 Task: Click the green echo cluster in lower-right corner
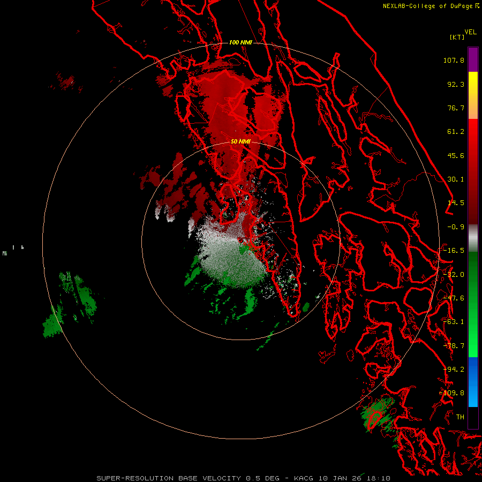[378, 415]
